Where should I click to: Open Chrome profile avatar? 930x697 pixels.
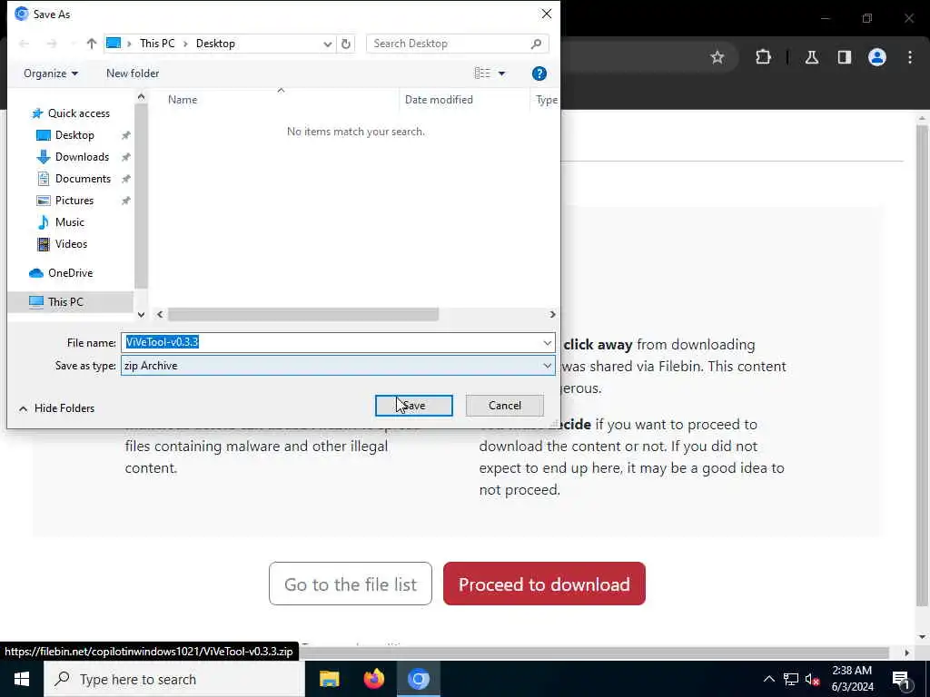tap(877, 57)
